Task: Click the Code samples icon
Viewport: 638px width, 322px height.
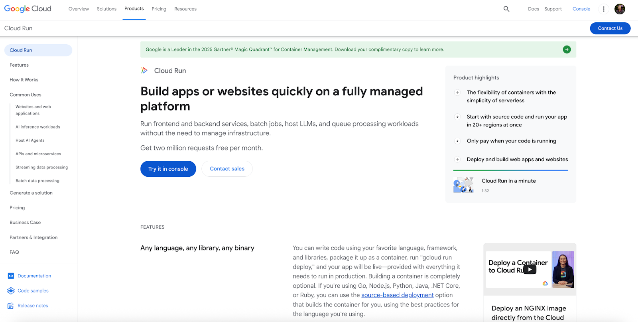Action: (x=11, y=291)
